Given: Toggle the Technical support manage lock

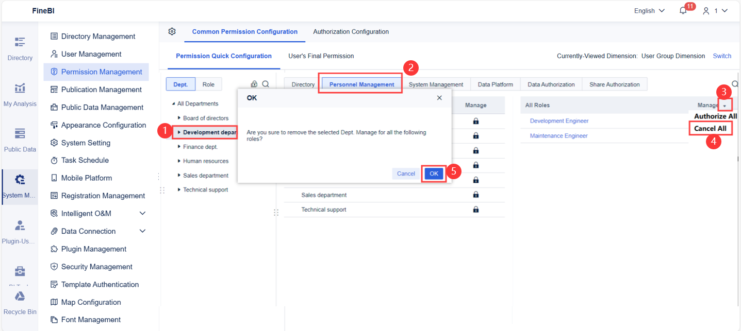Looking at the screenshot, I should click(x=475, y=209).
